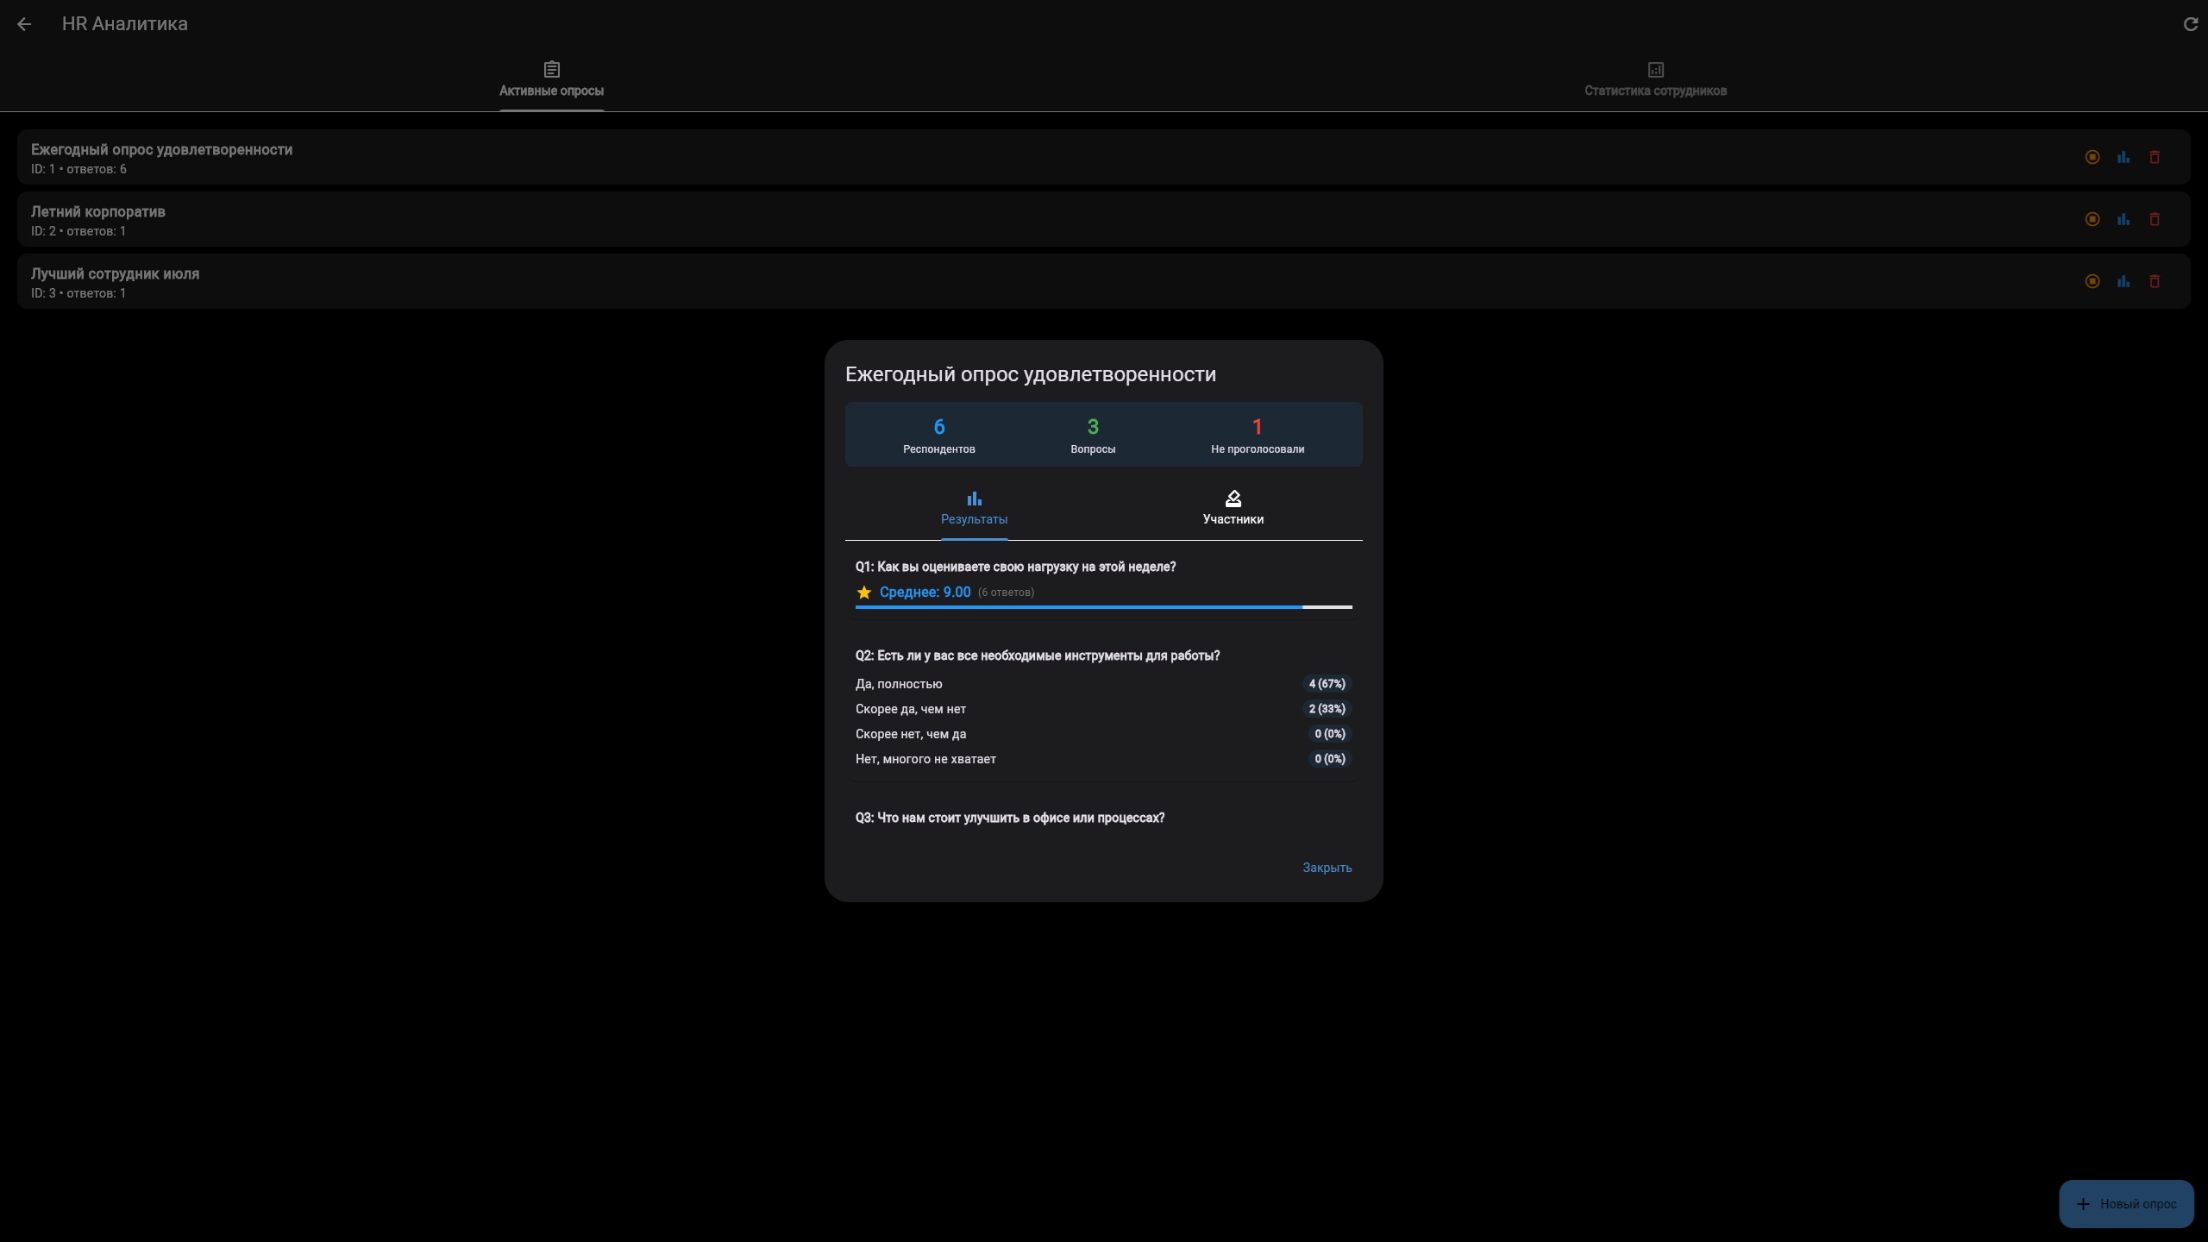This screenshot has height=1242, width=2208.
Task: Click the Да, полностью answer option
Action: 899,684
